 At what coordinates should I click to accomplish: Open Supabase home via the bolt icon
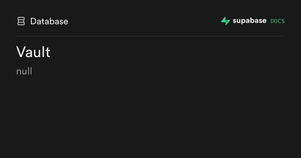click(225, 21)
